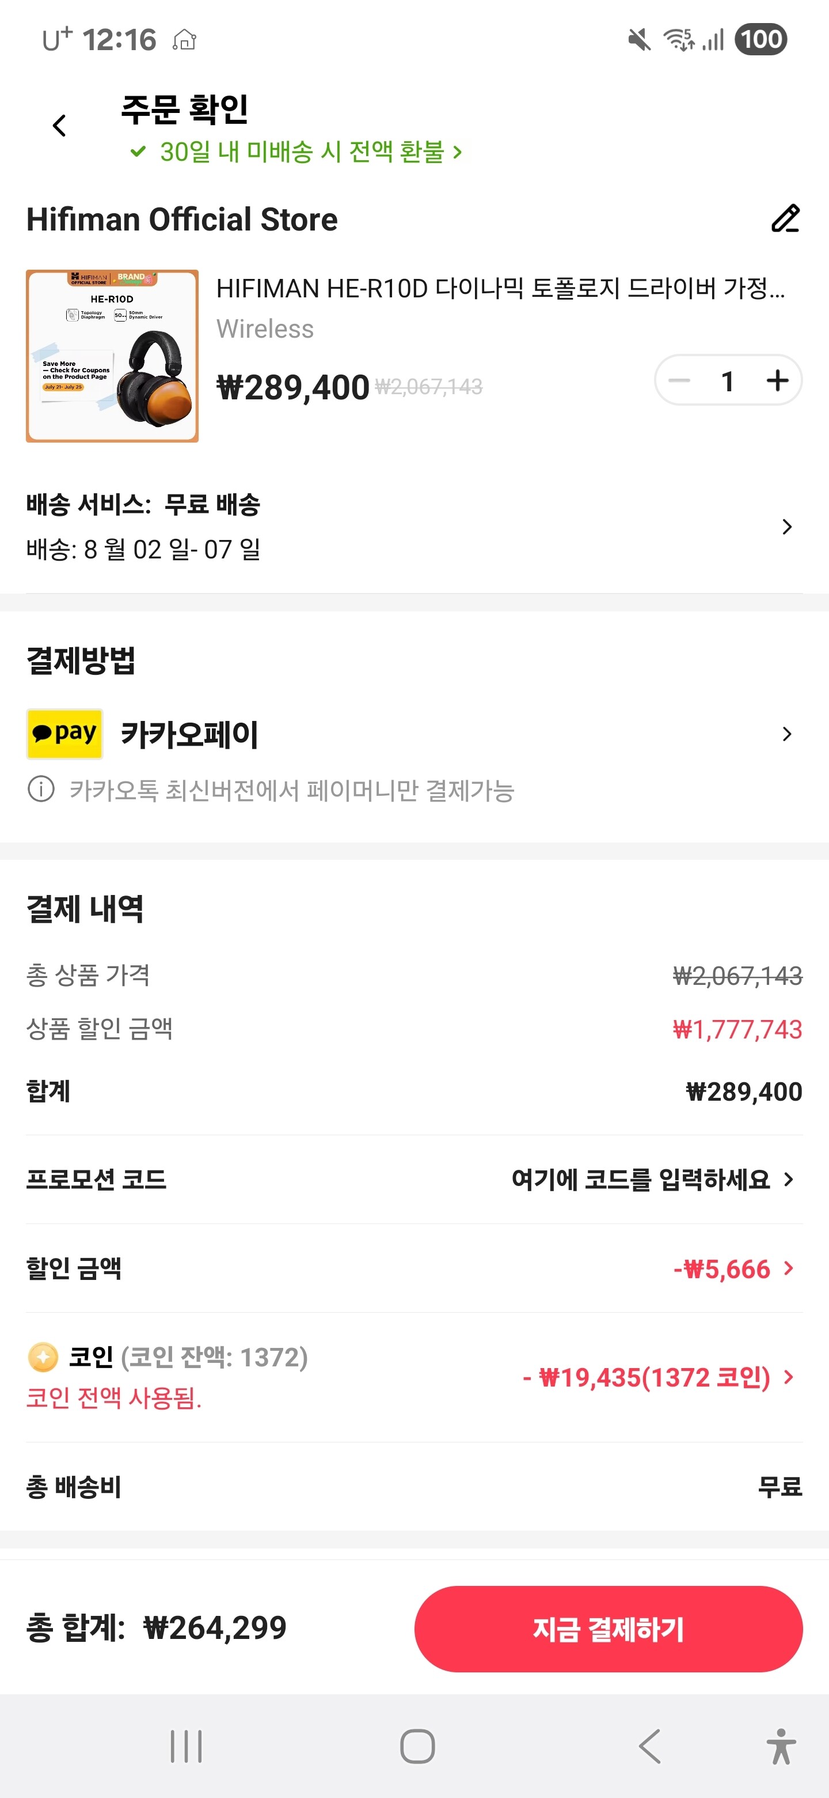Screen dimensions: 829x1798
Task: Tap the Android recent apps button
Action: tap(186, 1746)
